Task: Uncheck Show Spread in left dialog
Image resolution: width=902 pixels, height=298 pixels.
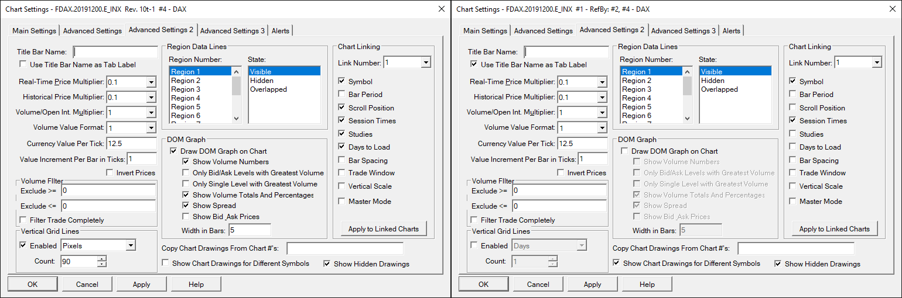Action: click(x=186, y=206)
